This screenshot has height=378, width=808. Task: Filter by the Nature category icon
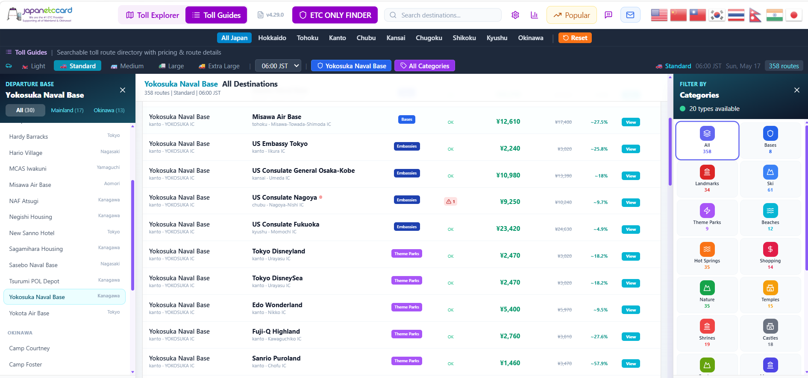pyautogui.click(x=707, y=288)
